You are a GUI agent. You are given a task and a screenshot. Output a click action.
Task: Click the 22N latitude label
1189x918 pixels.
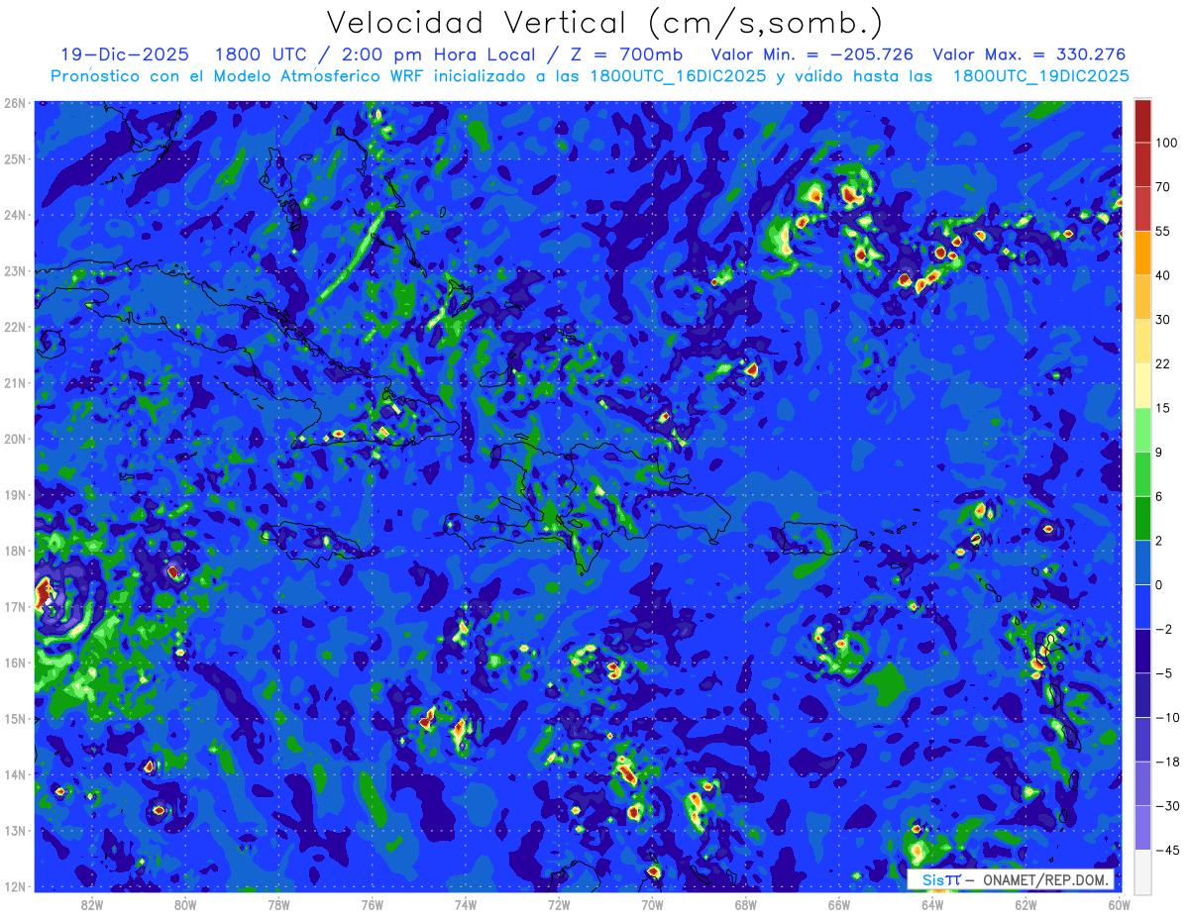(15, 327)
